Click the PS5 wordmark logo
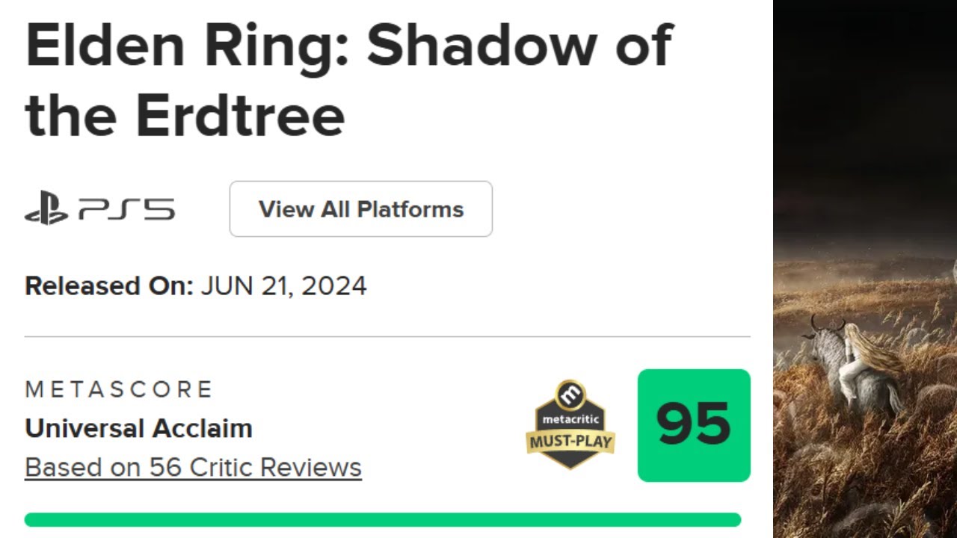 (127, 210)
